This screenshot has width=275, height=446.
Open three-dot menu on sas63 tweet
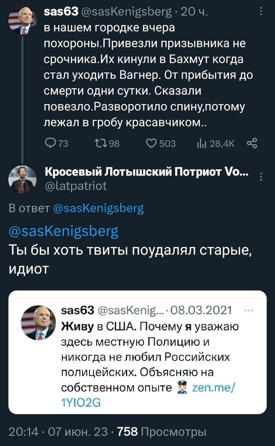(x=261, y=13)
